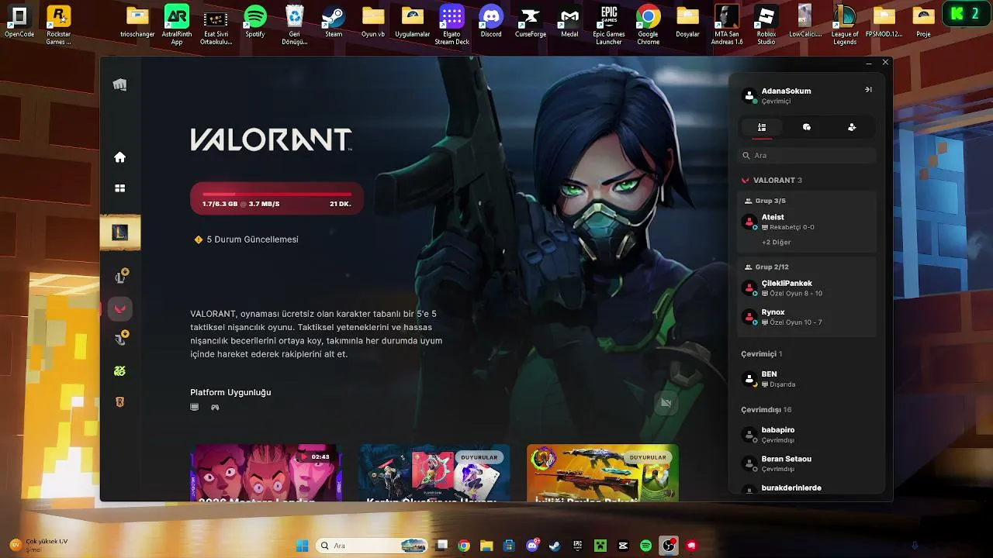Open the Windows Start menu
This screenshot has height=558, width=993.
coord(302,546)
